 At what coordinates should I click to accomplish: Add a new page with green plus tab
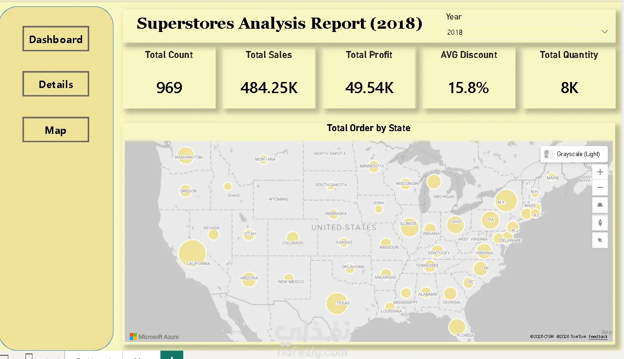click(172, 356)
